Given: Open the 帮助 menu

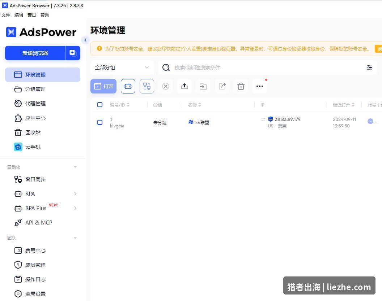Looking at the screenshot, I should [45, 15].
